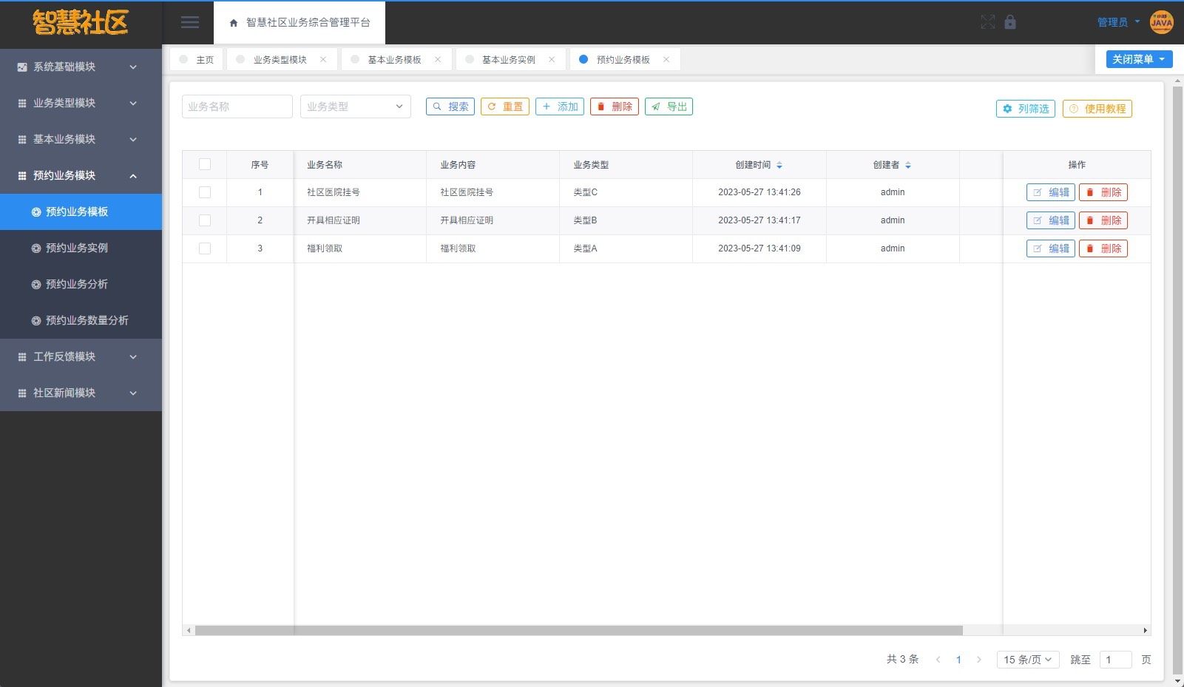1184x687 pixels.
Task: Close the 基本业务实例 tab
Action: pyautogui.click(x=552, y=60)
